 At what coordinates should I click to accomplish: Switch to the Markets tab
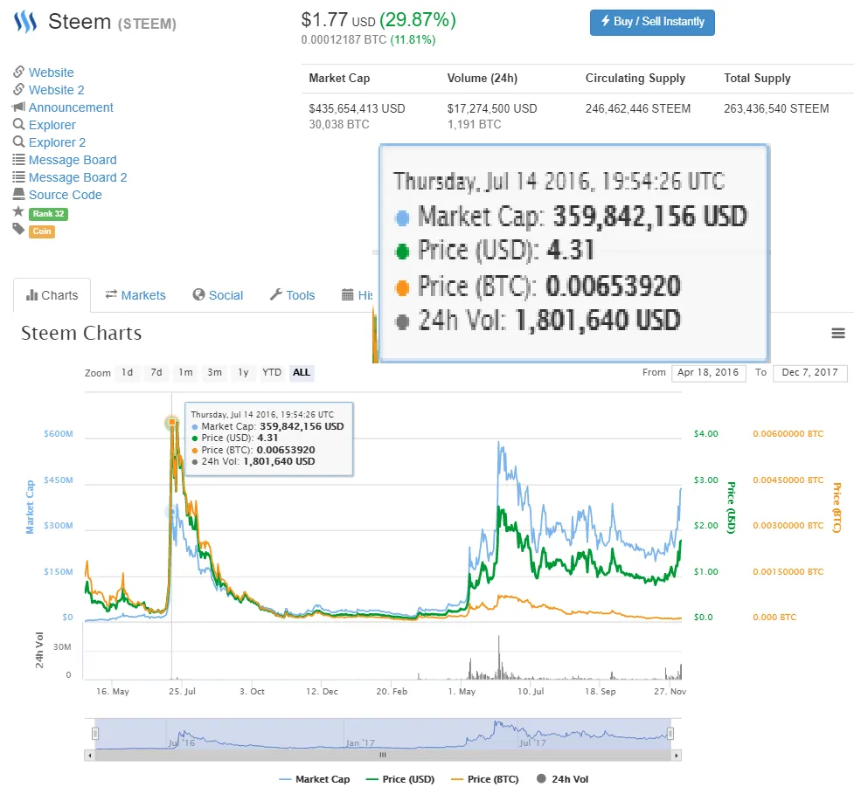point(135,295)
